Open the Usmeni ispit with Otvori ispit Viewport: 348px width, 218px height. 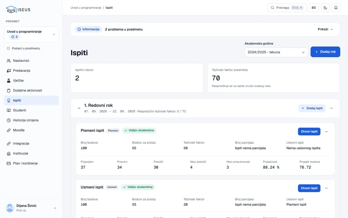click(309, 188)
